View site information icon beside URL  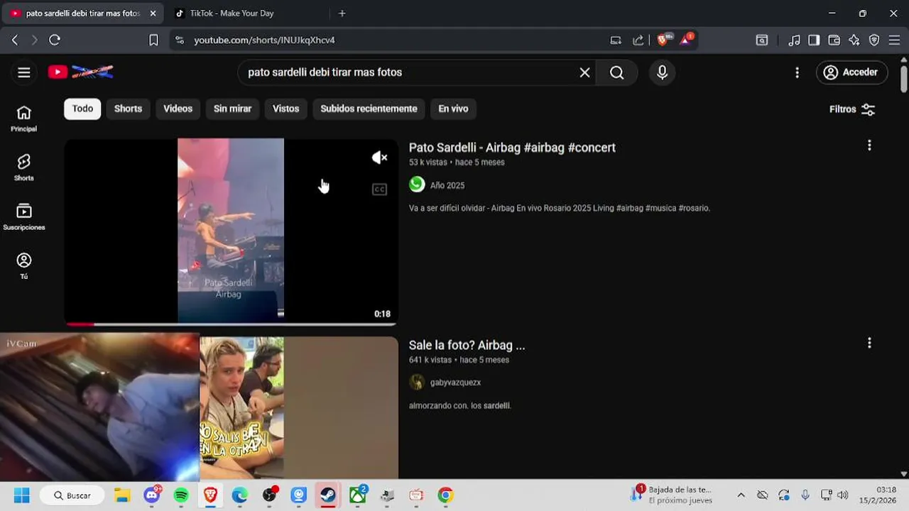pos(180,40)
